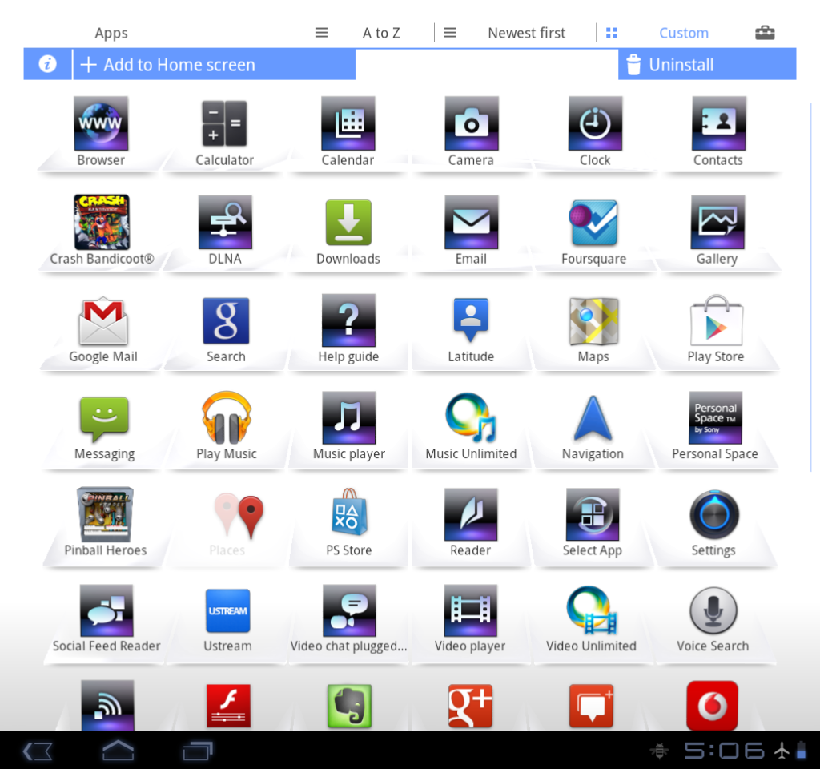Launch the Evernote app
The height and width of the screenshot is (769, 820).
tap(348, 707)
